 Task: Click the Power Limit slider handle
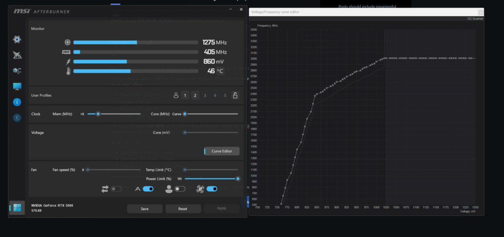pyautogui.click(x=238, y=179)
